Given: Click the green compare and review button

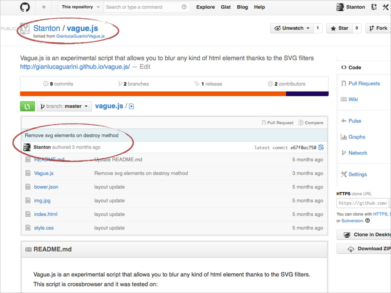Looking at the screenshot, I should tap(27, 106).
